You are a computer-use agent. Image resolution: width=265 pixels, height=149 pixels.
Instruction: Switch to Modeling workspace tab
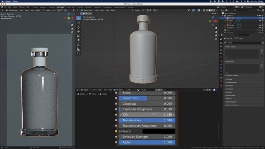pyautogui.click(x=43, y=7)
